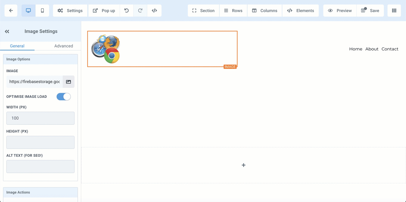Preview the page
The width and height of the screenshot is (406, 202).
340,11
